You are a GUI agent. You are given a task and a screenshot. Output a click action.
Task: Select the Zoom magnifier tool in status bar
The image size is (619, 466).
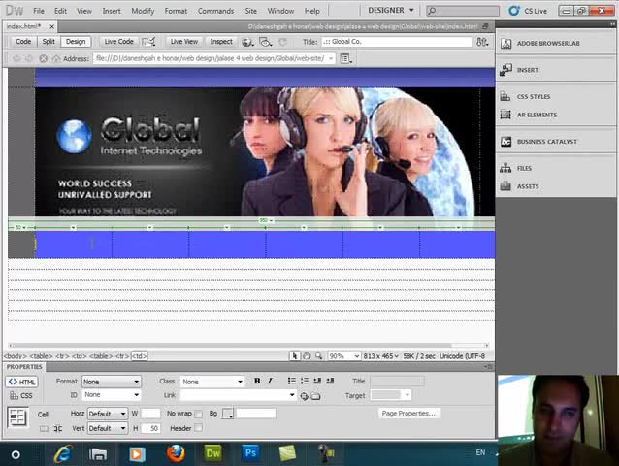[x=318, y=356]
